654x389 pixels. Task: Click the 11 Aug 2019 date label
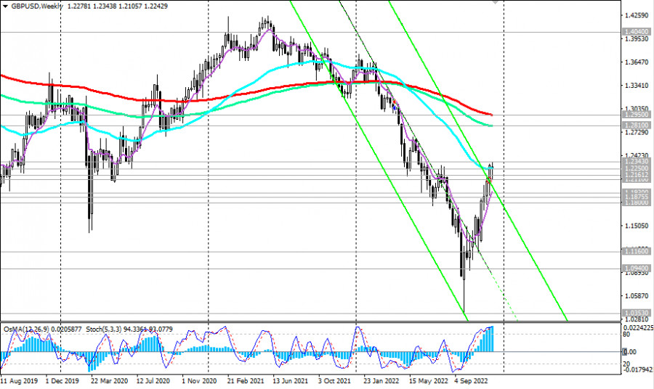[x=18, y=380]
